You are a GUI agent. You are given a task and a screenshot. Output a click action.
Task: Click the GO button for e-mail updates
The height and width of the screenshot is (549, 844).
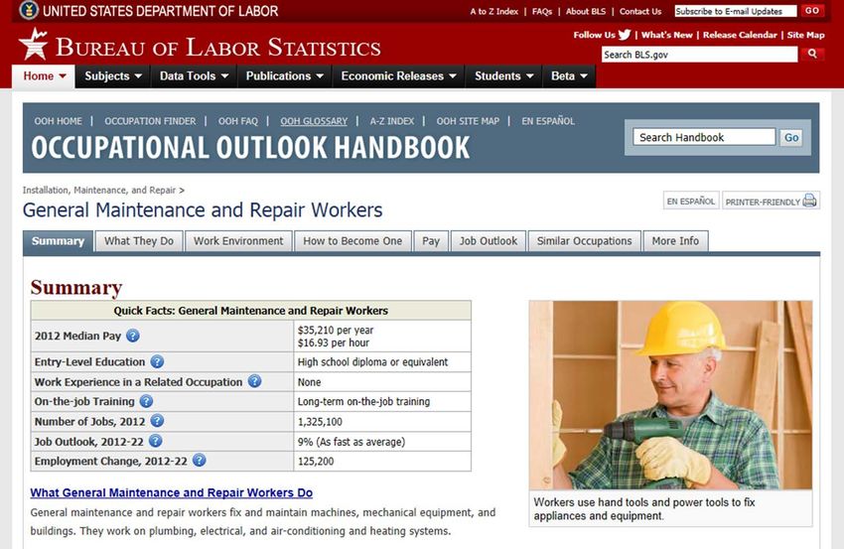pyautogui.click(x=812, y=11)
